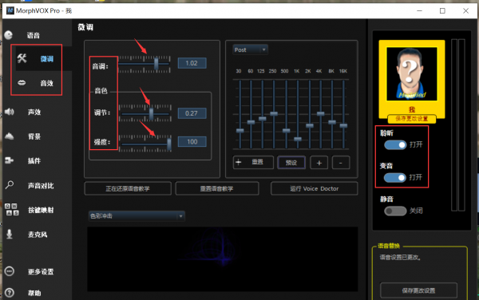Screen dimensions: 479x300
Task: Open the 背景 section
Action: coord(34,136)
